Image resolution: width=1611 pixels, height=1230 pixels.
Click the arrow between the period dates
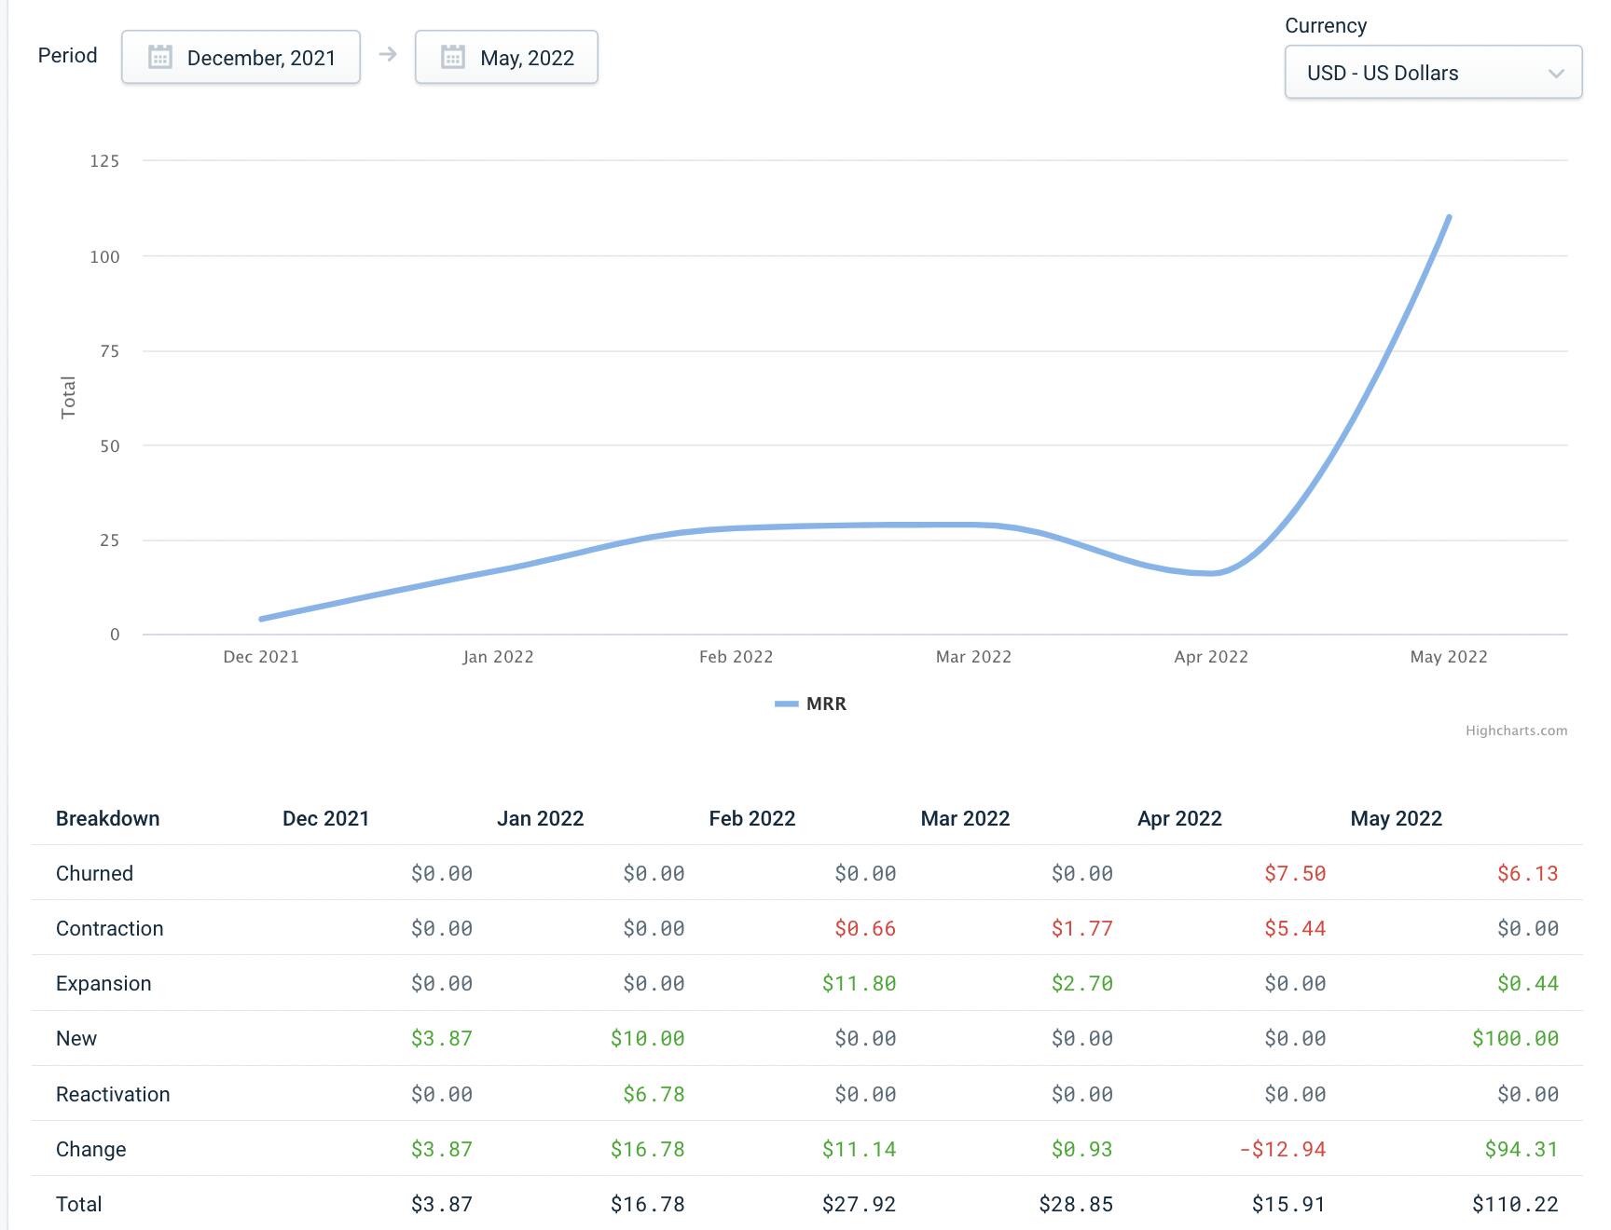click(x=388, y=55)
